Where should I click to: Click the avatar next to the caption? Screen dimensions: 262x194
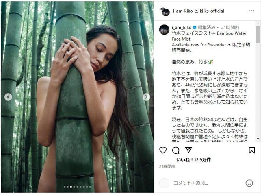(x=164, y=30)
